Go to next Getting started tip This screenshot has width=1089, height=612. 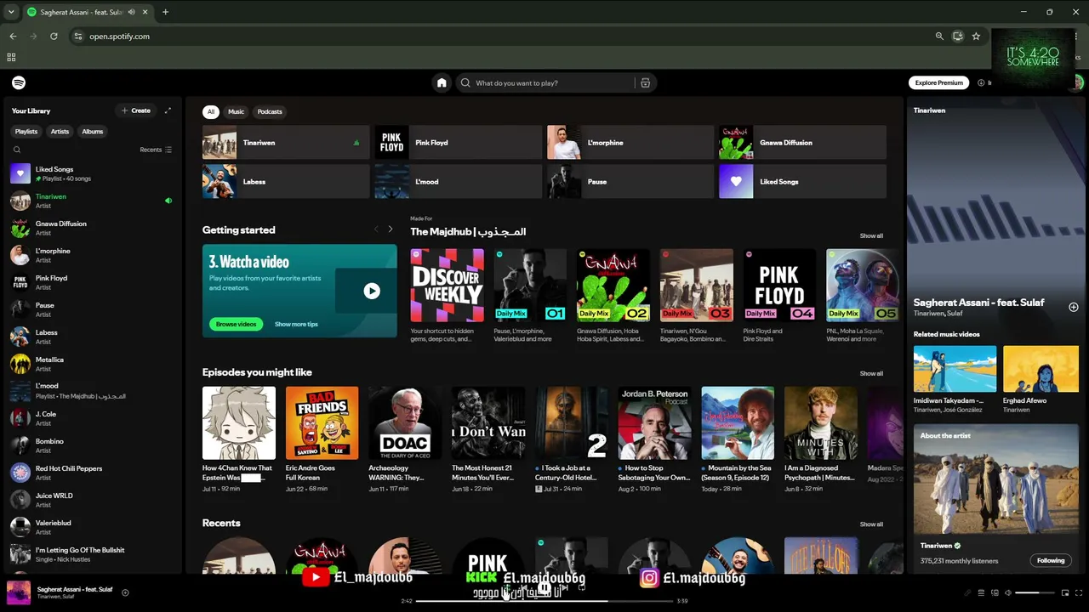(391, 229)
